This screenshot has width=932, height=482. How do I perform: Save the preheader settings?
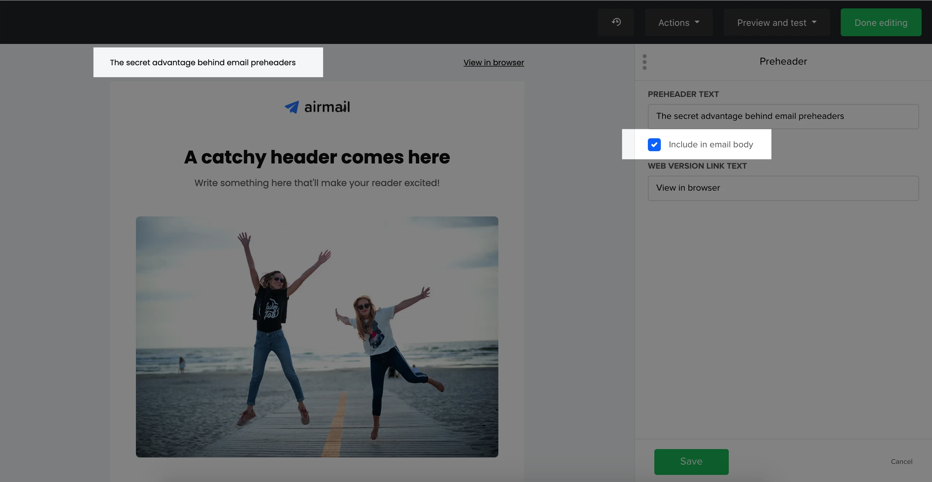(691, 461)
